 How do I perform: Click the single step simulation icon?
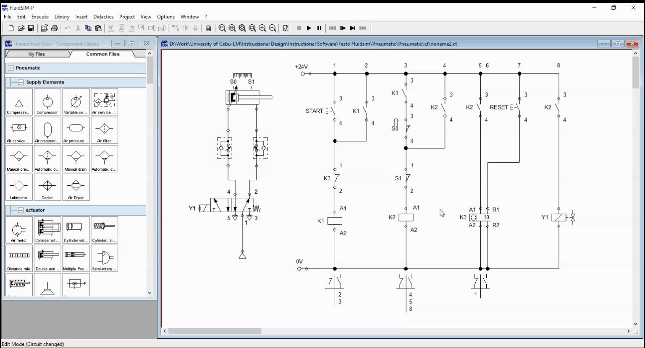coord(343,28)
